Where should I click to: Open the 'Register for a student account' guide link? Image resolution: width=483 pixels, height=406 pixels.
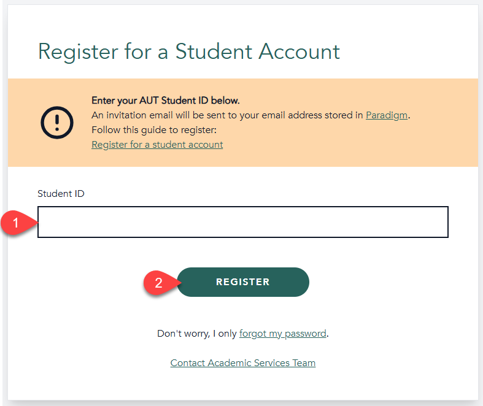(x=157, y=145)
